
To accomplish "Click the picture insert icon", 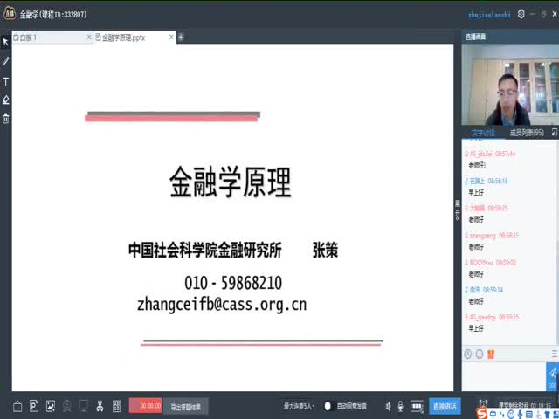I will (x=51, y=405).
